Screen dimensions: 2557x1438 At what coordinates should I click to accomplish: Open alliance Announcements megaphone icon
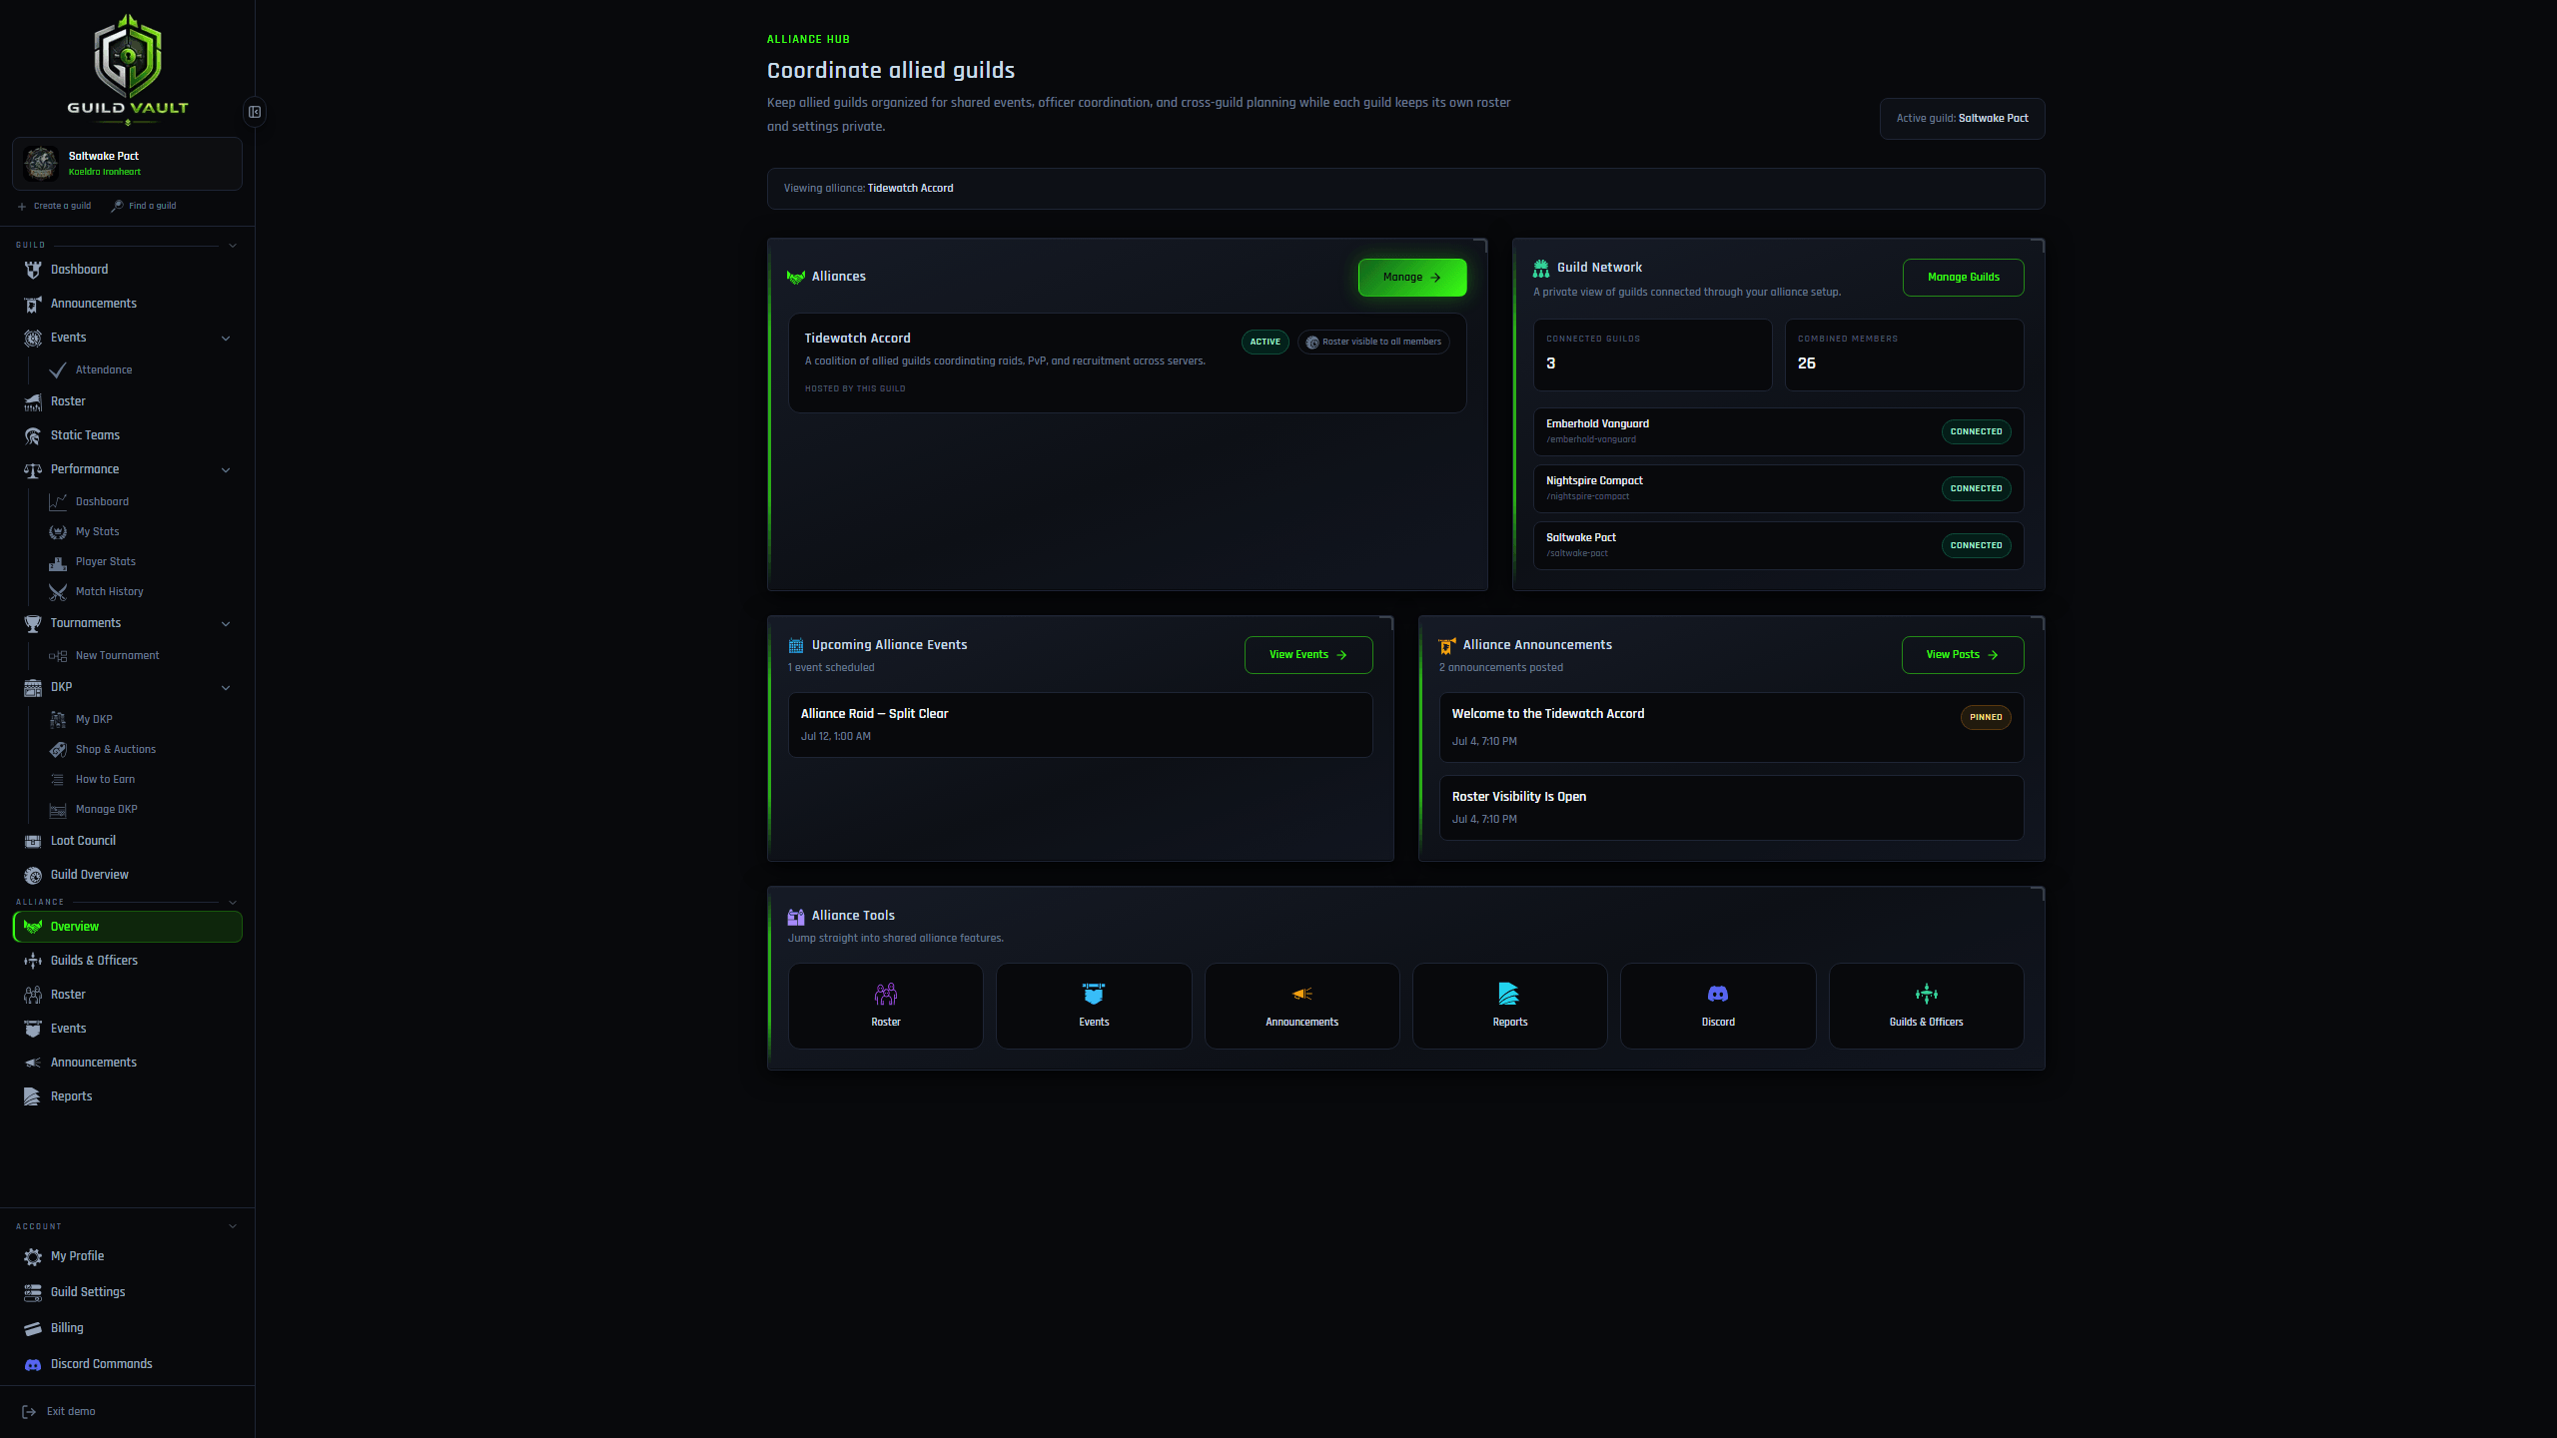pos(33,1063)
